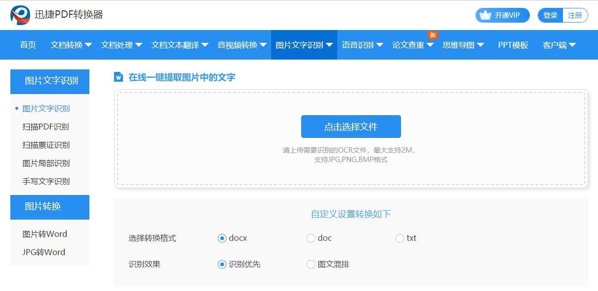This screenshot has width=598, height=291.
Task: Select the doc output format
Action: pos(311,238)
